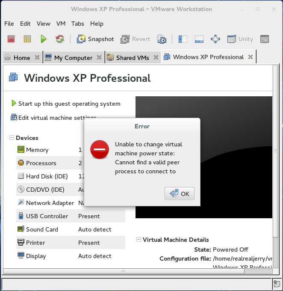The width and height of the screenshot is (283, 291).
Task: Click the Reset virtual machine icon
Action: [x=60, y=39]
